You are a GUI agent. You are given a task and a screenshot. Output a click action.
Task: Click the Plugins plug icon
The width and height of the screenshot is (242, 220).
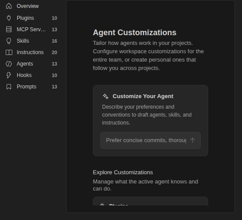point(9,18)
